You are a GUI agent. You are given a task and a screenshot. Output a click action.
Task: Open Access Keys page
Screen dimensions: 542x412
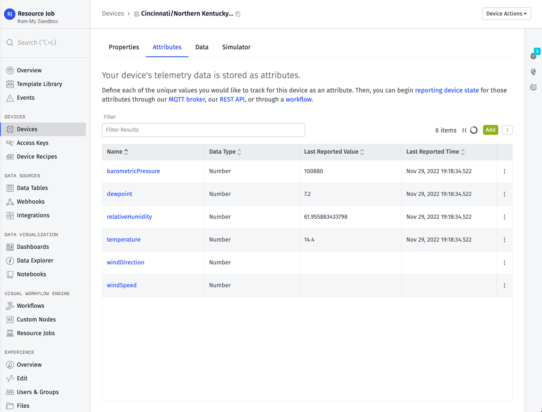point(32,143)
